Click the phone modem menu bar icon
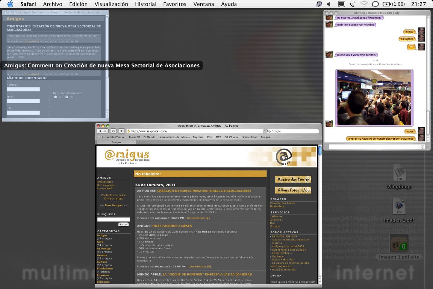Image resolution: width=433 pixels, height=289 pixels. pyautogui.click(x=352, y=4)
